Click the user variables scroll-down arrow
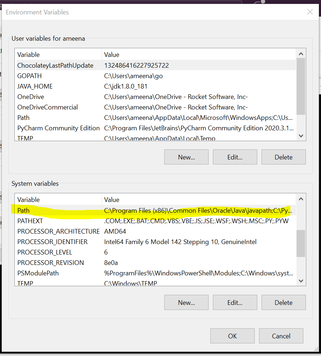This screenshot has height=356, width=321. coord(301,136)
